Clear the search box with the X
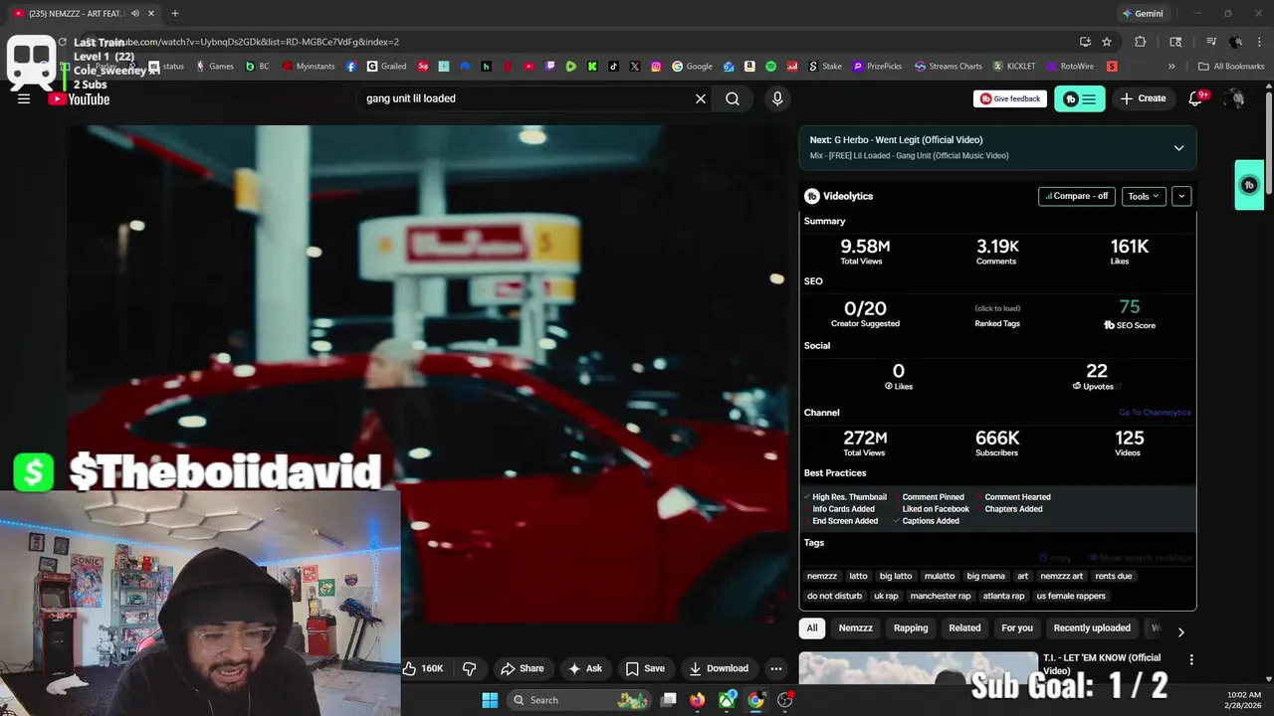 (701, 98)
